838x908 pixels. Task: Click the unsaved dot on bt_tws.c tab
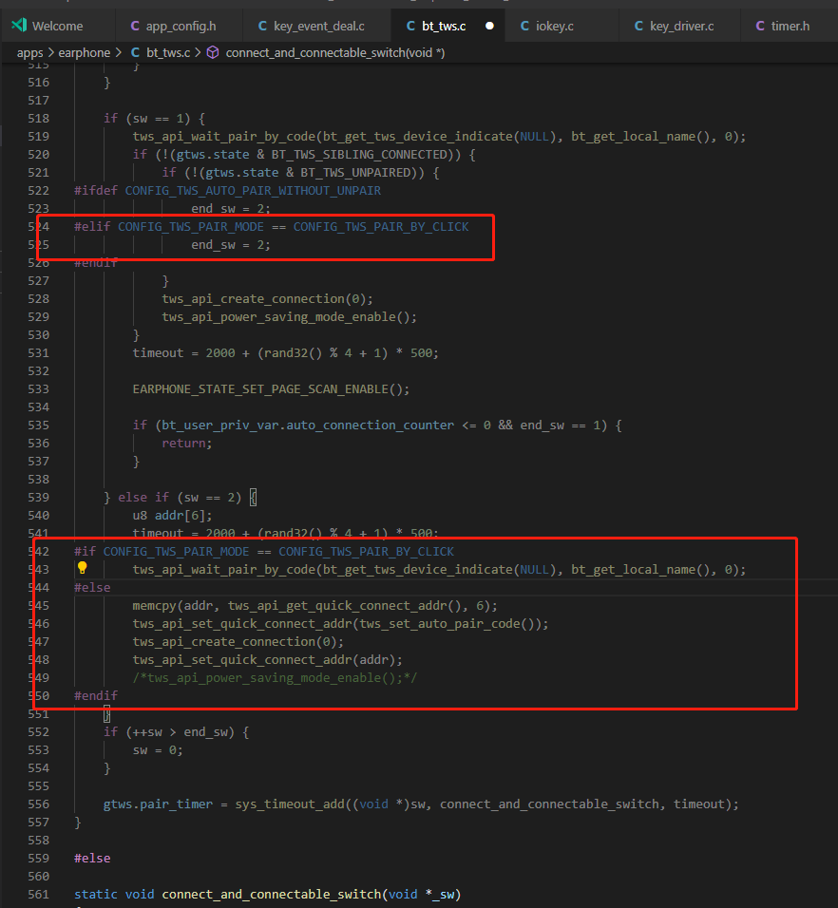pos(489,26)
